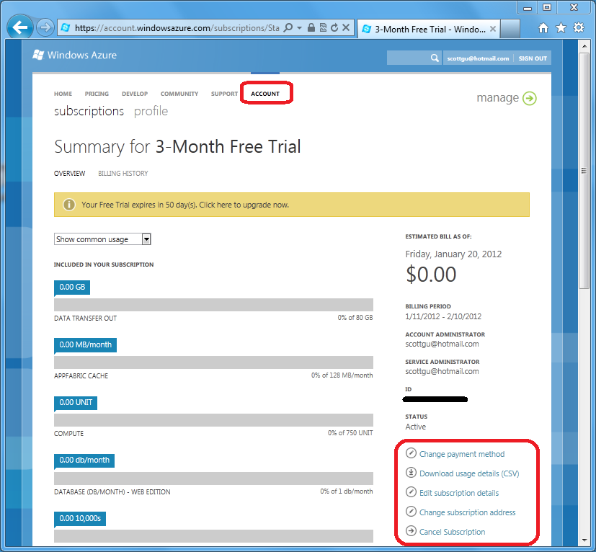Image resolution: width=596 pixels, height=552 pixels.
Task: Click the 0.00 db/month usage label
Action: point(84,460)
